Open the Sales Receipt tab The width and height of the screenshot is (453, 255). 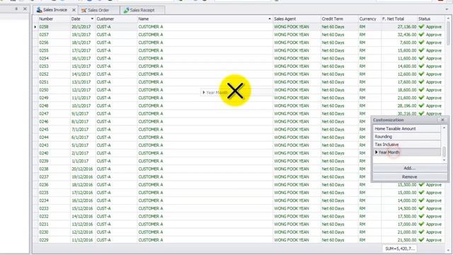click(x=142, y=10)
